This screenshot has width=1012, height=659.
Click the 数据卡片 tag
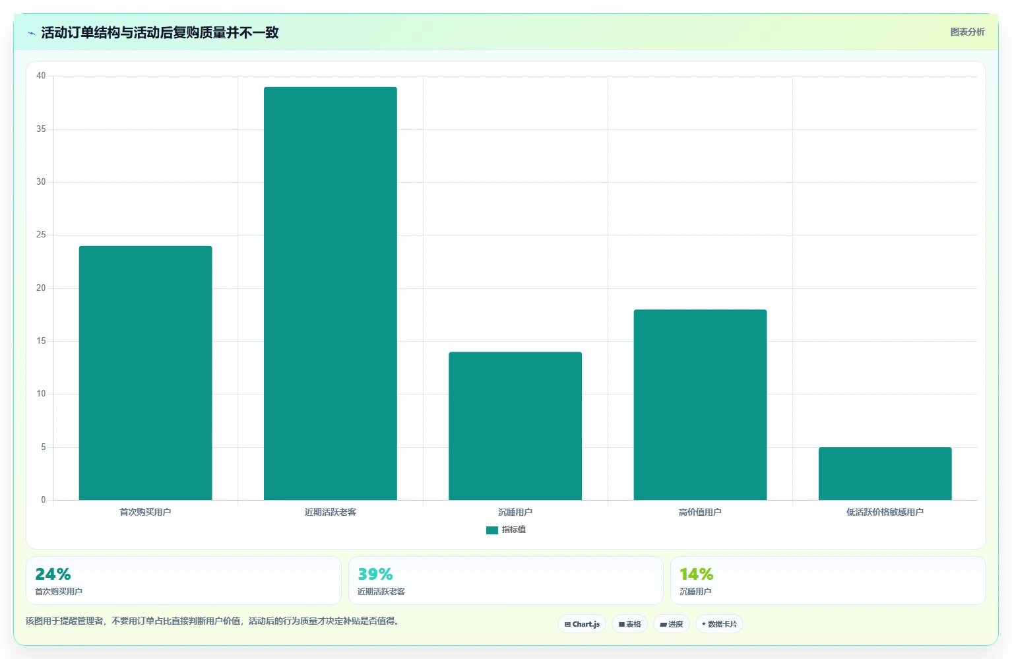click(719, 624)
